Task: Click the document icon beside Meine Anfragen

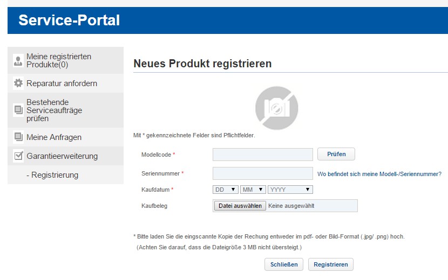Action: pos(18,137)
